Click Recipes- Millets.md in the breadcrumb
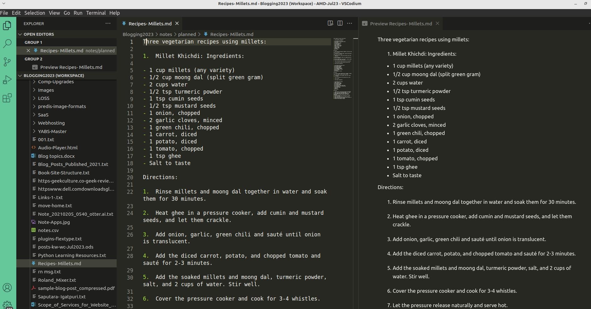 231,34
